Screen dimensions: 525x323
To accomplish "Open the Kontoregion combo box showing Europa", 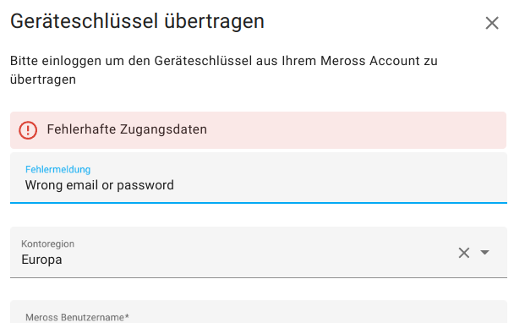I will click(259, 252).
